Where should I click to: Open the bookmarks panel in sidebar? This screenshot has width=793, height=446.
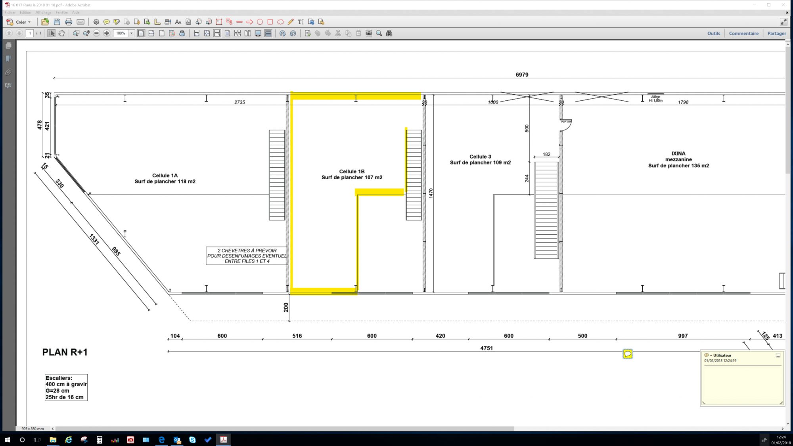pos(8,59)
